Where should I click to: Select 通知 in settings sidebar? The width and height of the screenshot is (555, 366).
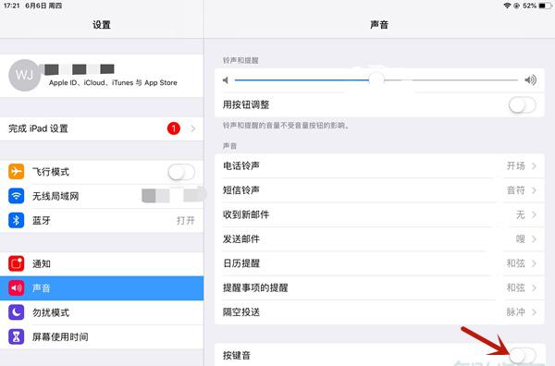point(102,263)
